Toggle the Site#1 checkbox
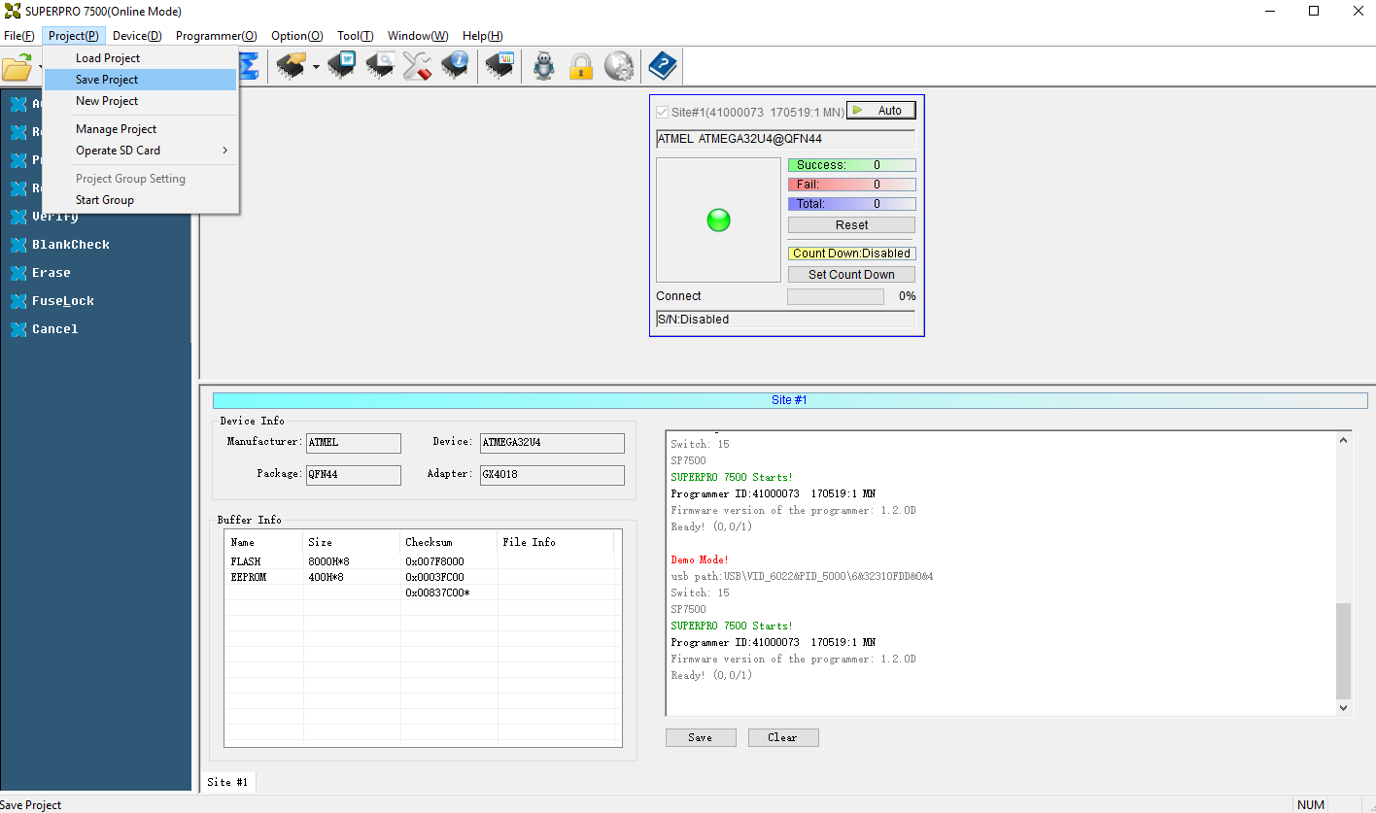Screen dimensions: 1376x813 pyautogui.click(x=663, y=112)
